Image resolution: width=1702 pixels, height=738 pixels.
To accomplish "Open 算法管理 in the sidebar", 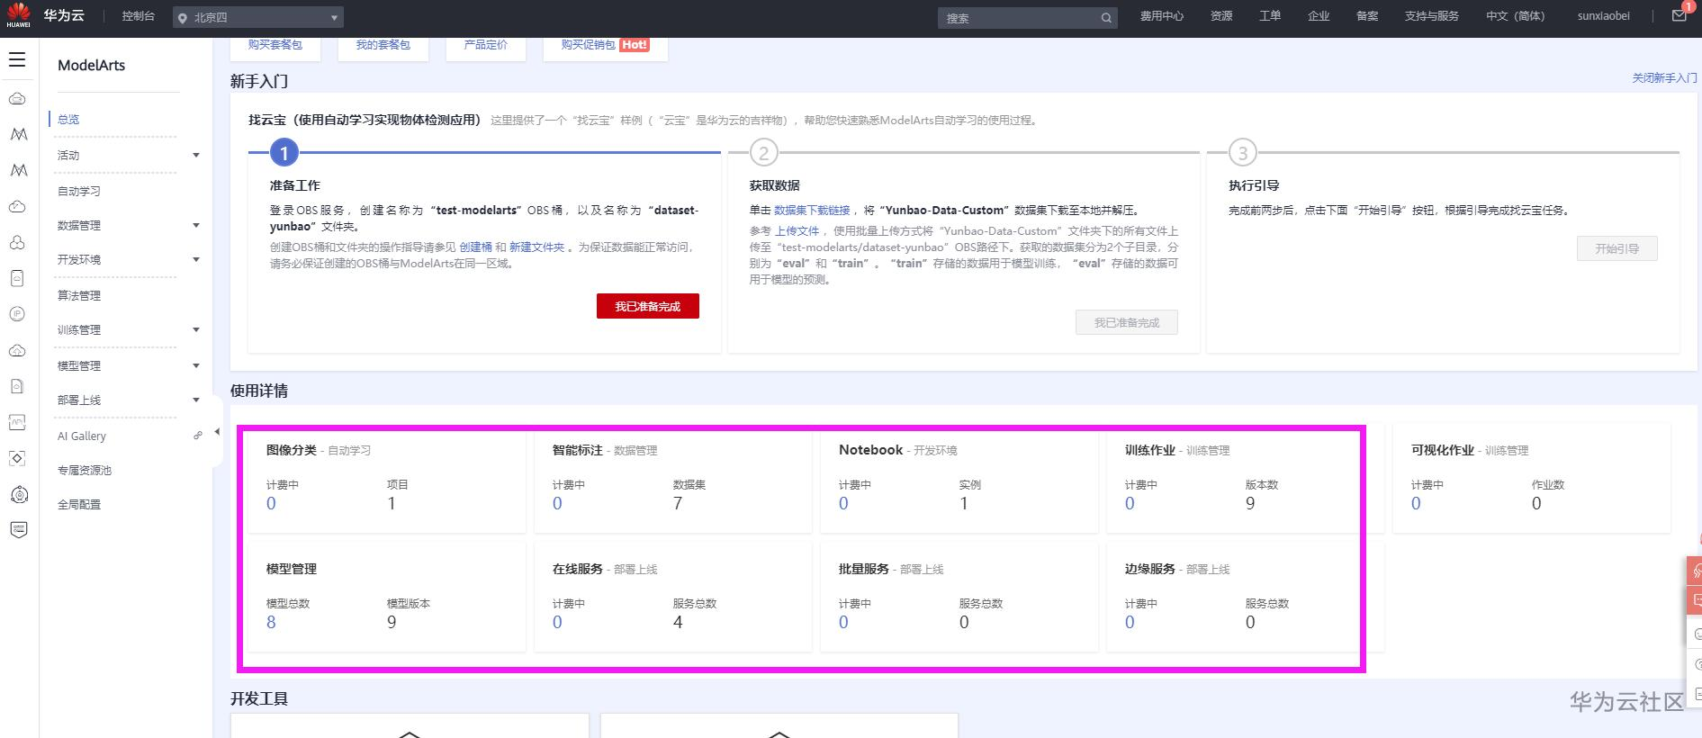I will tap(79, 295).
